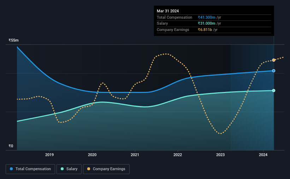
Task: Click the Company Earnings label in tooltip
Action: (173, 30)
